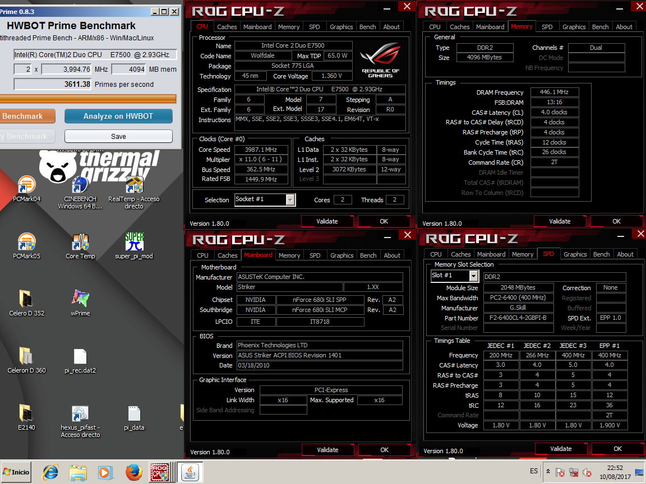Open CINEBENCH Windows 64 Bit shortcut

click(x=80, y=193)
